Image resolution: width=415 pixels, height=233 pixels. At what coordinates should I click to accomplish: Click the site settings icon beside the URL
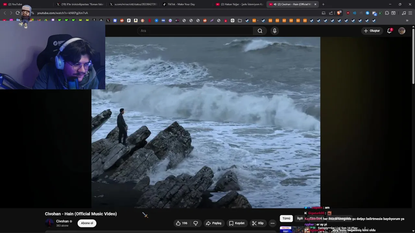coord(32,13)
